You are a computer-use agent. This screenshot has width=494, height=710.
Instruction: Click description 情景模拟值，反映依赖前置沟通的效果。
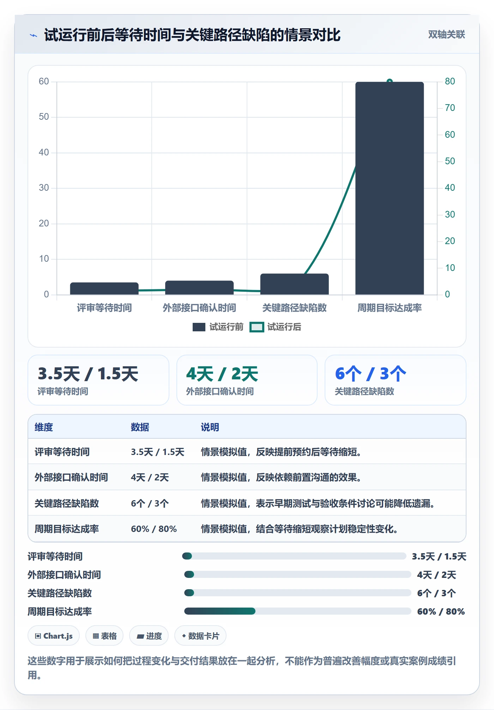pos(281,477)
